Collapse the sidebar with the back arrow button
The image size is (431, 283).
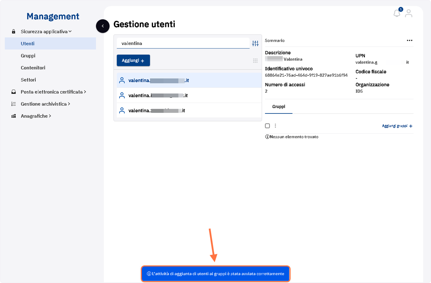click(103, 26)
